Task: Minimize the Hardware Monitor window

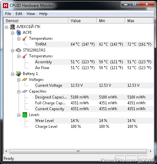Action: click(126, 4)
